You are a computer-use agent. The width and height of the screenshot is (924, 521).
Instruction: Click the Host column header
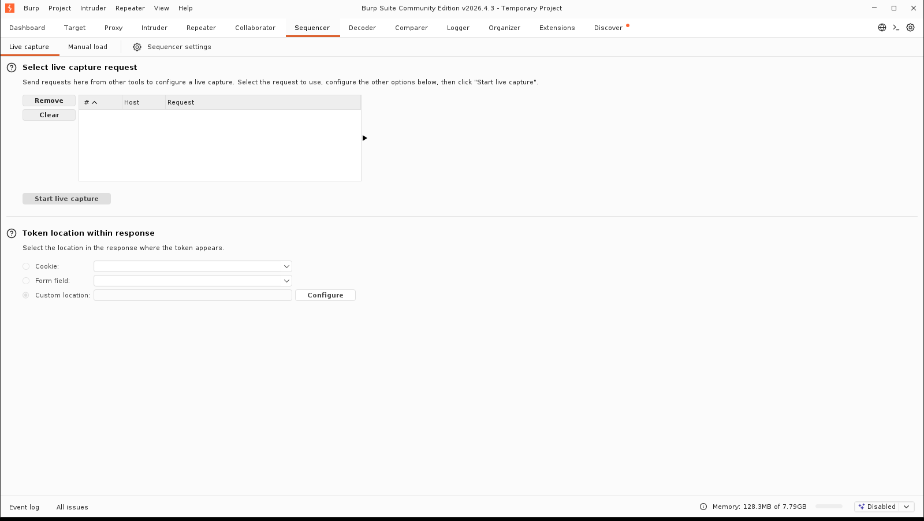[x=143, y=102]
